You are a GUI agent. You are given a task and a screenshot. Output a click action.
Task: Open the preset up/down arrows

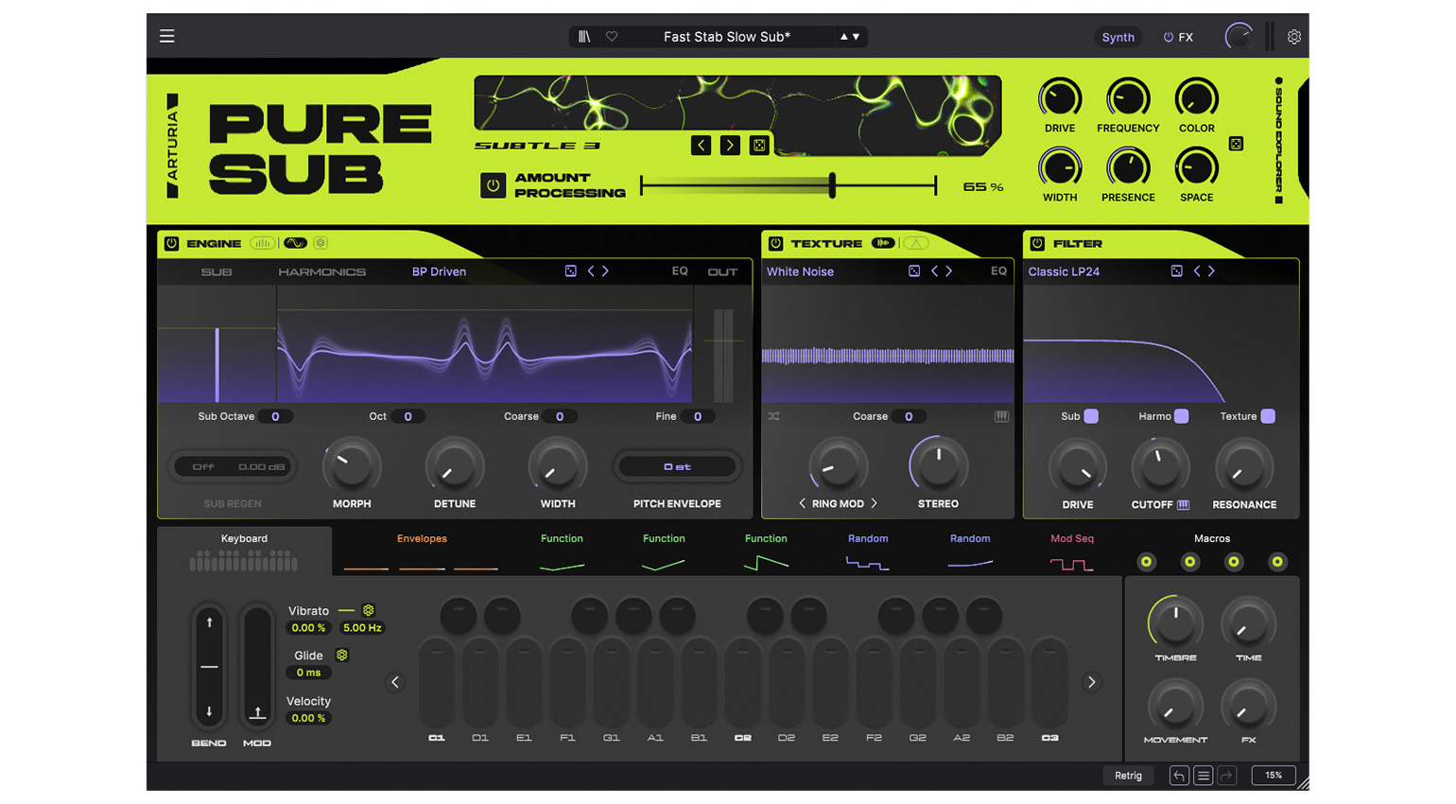(850, 37)
